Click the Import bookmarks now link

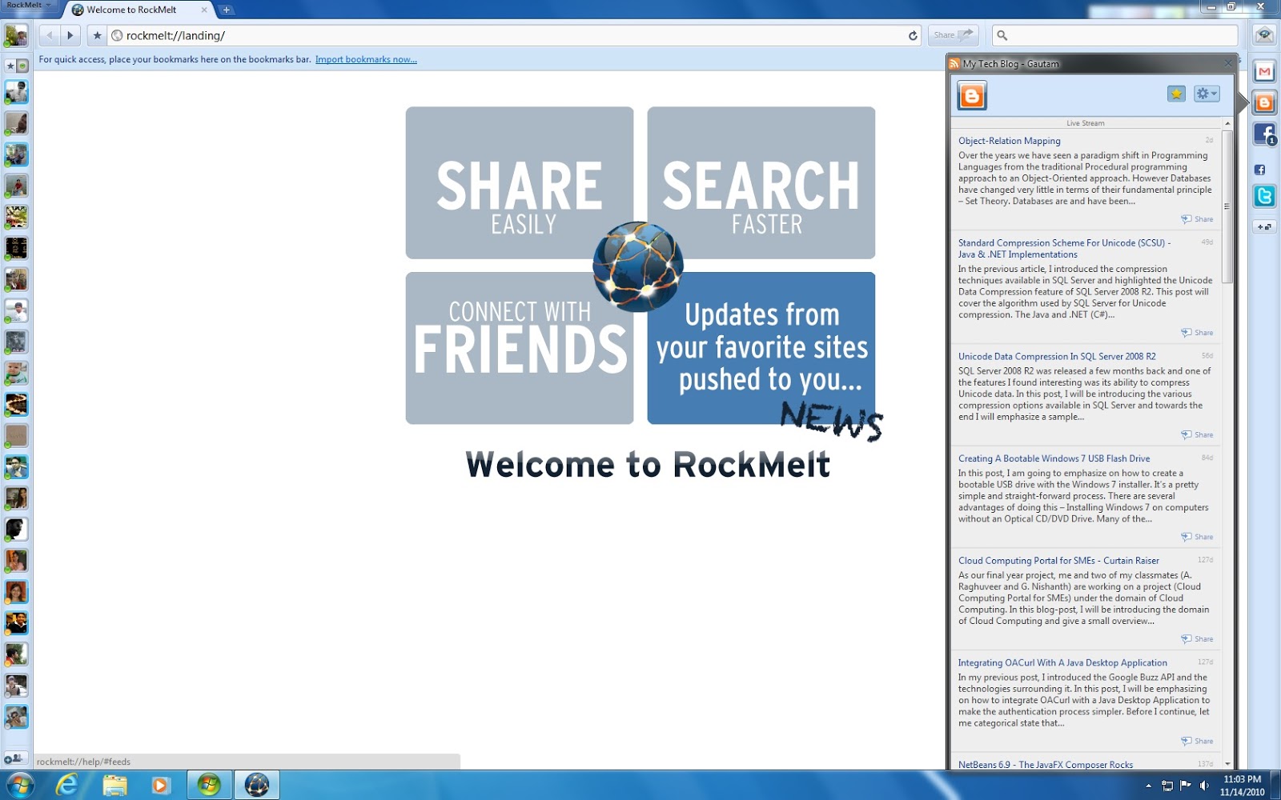(x=366, y=59)
